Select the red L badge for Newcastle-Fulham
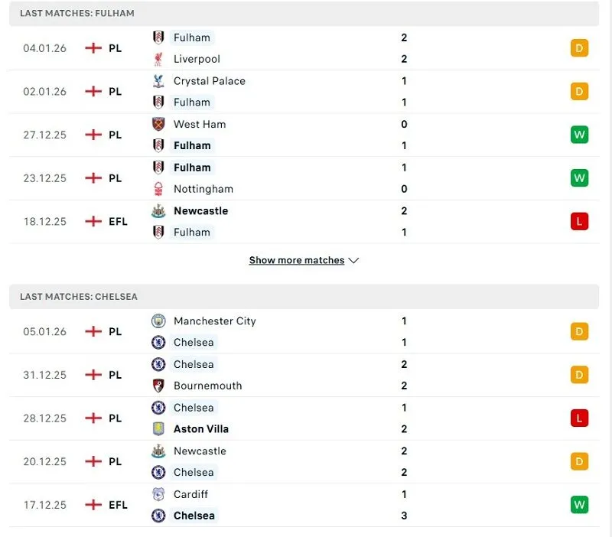Viewport: 612px width, 537px height. [x=579, y=221]
